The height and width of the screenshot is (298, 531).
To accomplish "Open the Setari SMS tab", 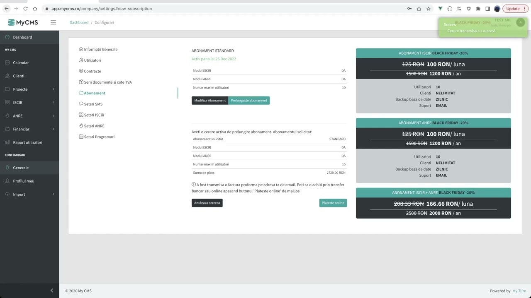I will click(91, 104).
